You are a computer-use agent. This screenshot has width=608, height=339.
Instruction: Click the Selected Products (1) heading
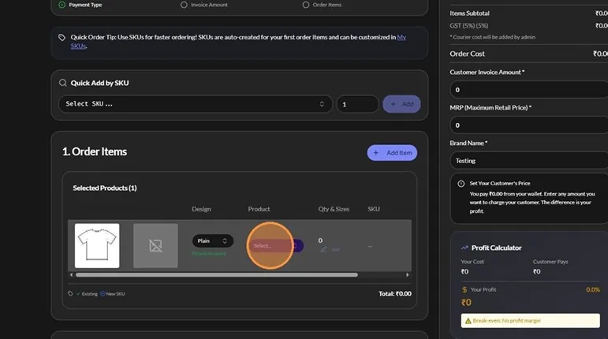105,188
